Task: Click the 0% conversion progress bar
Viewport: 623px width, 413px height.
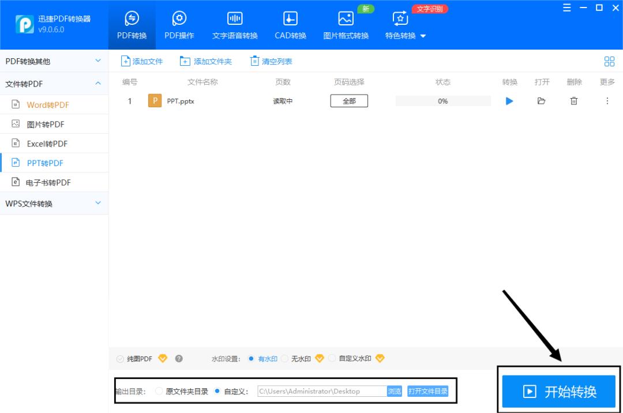Action: 442,101
